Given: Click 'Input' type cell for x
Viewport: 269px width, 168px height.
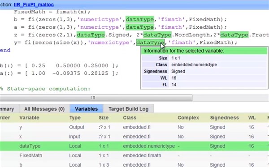Looking at the screenshot, I should pyautogui.click(x=74, y=137).
